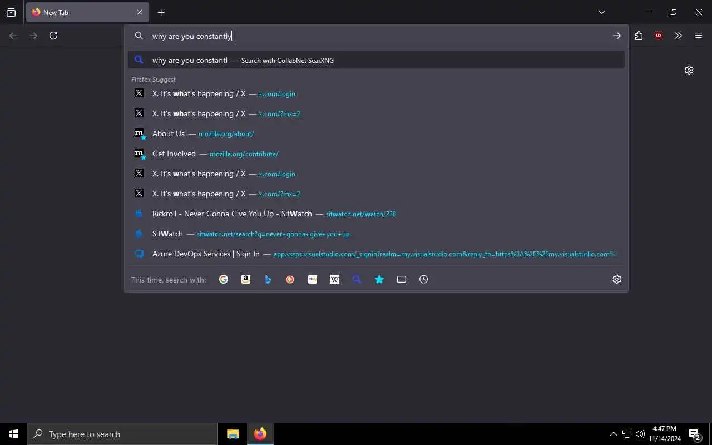712x445 pixels.
Task: Open the Windows Start menu
Action: tap(13, 434)
